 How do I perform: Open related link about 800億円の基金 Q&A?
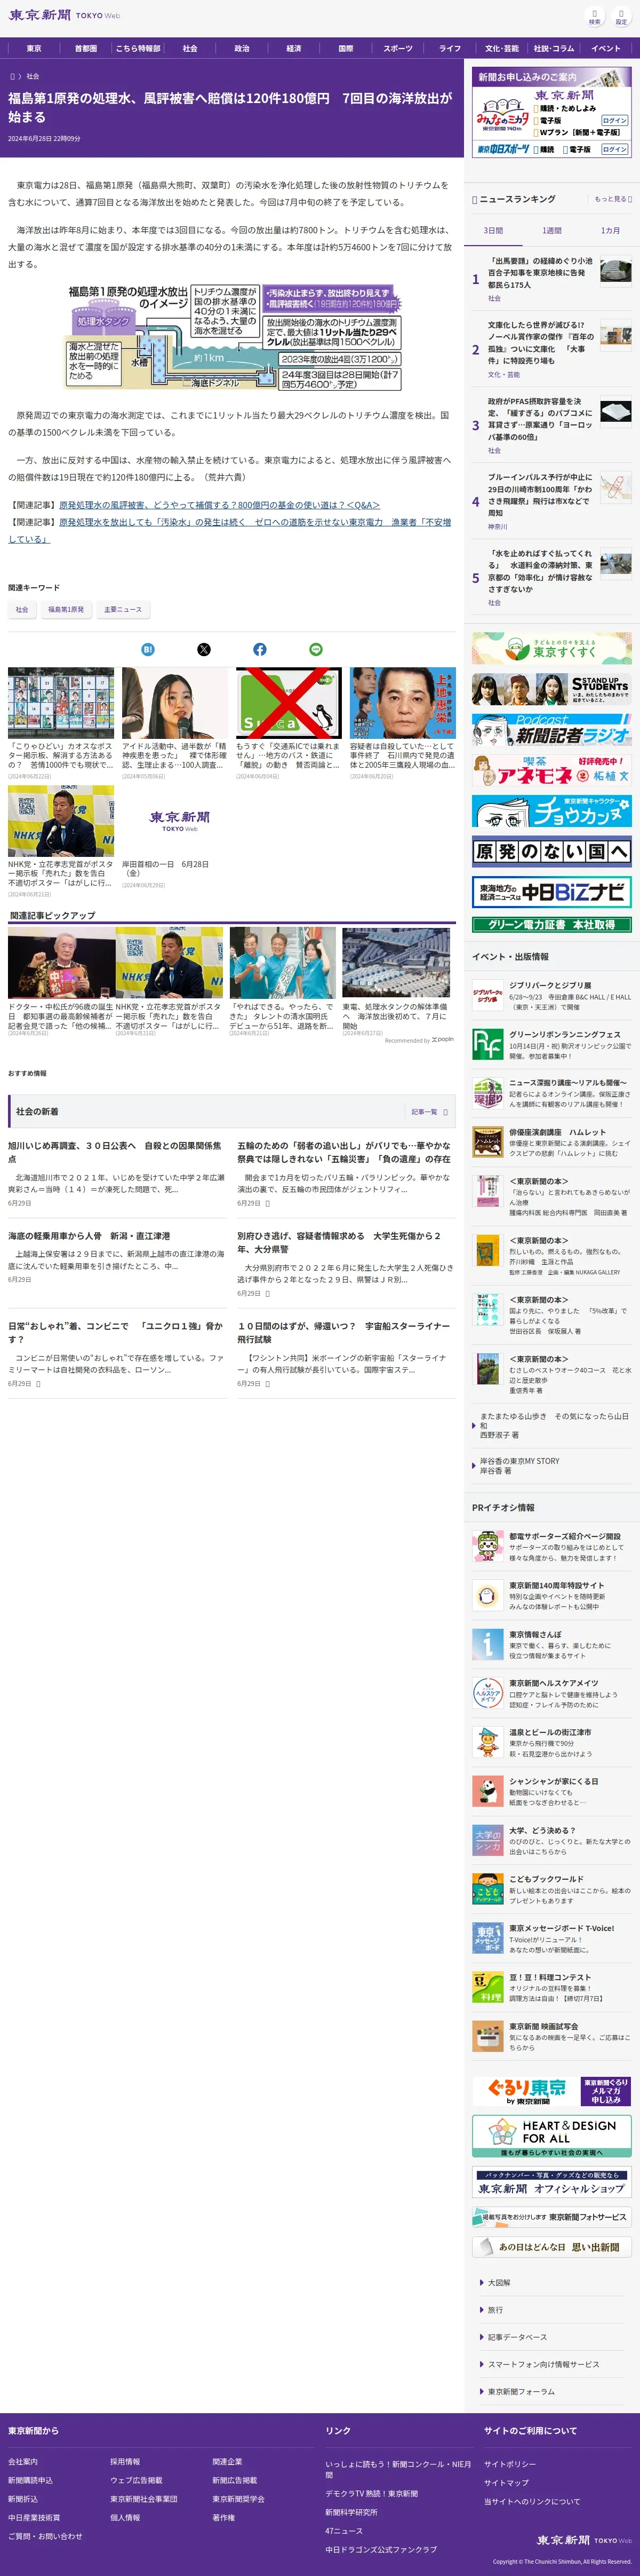coord(220,505)
